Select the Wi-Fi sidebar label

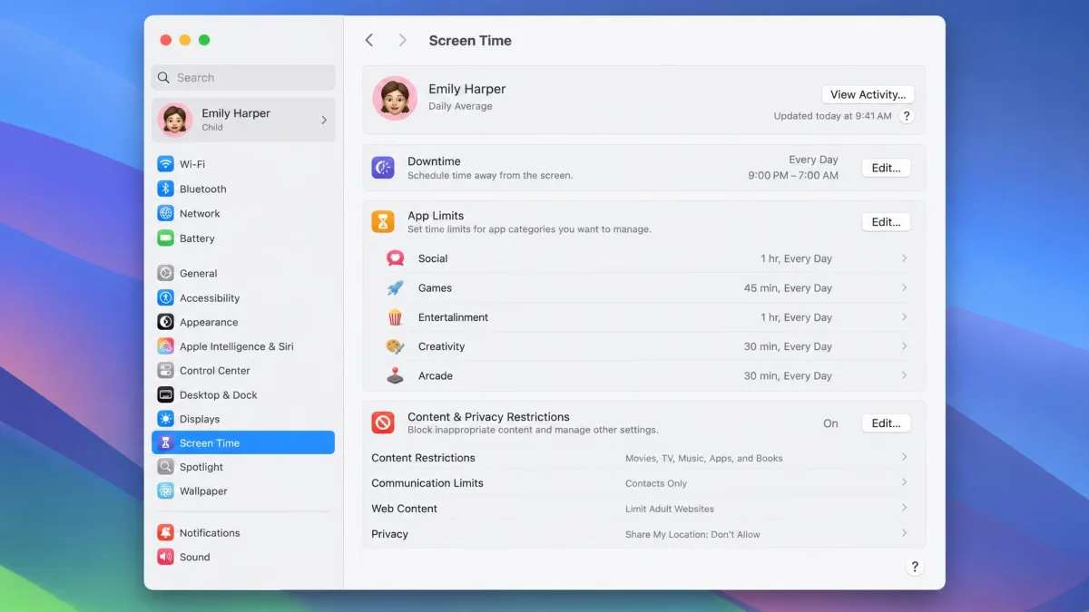[x=192, y=164]
